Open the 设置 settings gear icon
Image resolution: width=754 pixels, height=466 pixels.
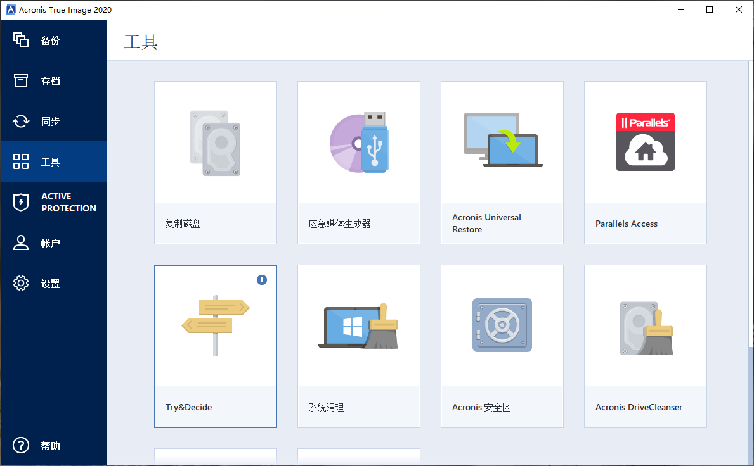[21, 283]
